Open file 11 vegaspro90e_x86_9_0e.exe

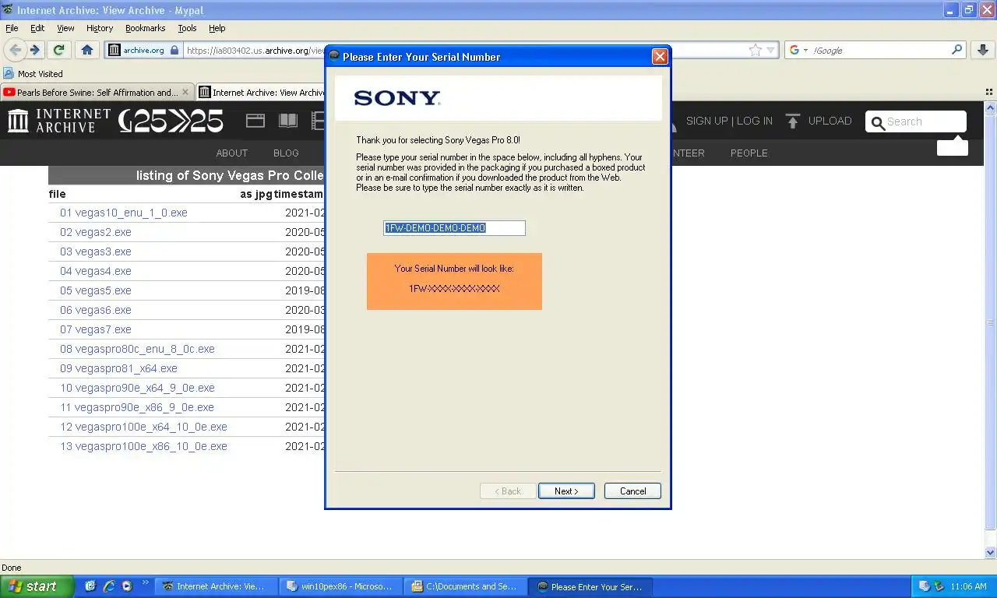[137, 407]
